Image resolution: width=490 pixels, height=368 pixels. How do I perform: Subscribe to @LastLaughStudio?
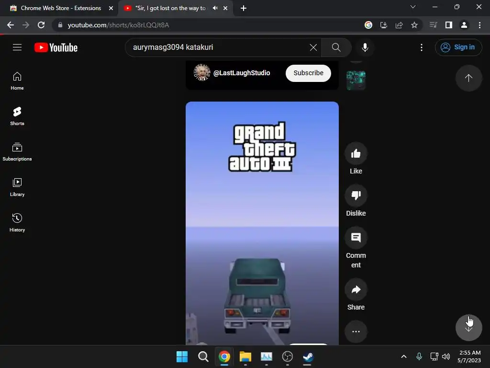tap(308, 73)
